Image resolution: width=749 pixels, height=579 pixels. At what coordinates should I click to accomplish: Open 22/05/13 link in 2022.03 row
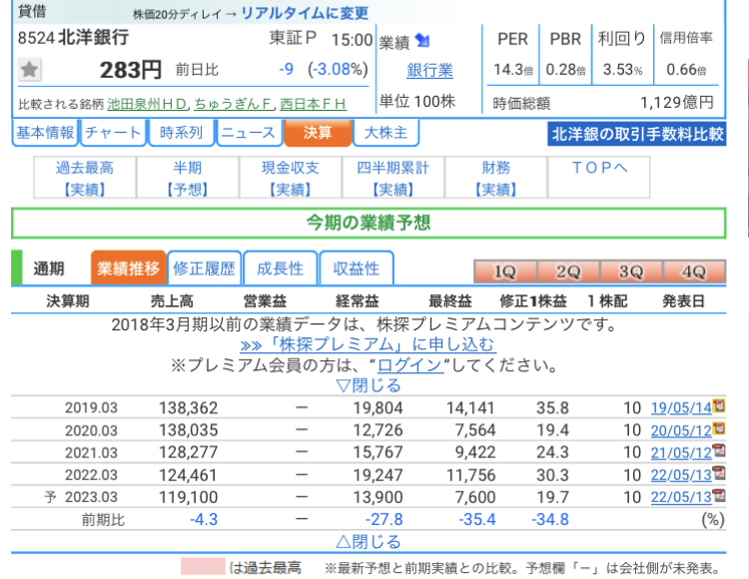click(x=681, y=475)
